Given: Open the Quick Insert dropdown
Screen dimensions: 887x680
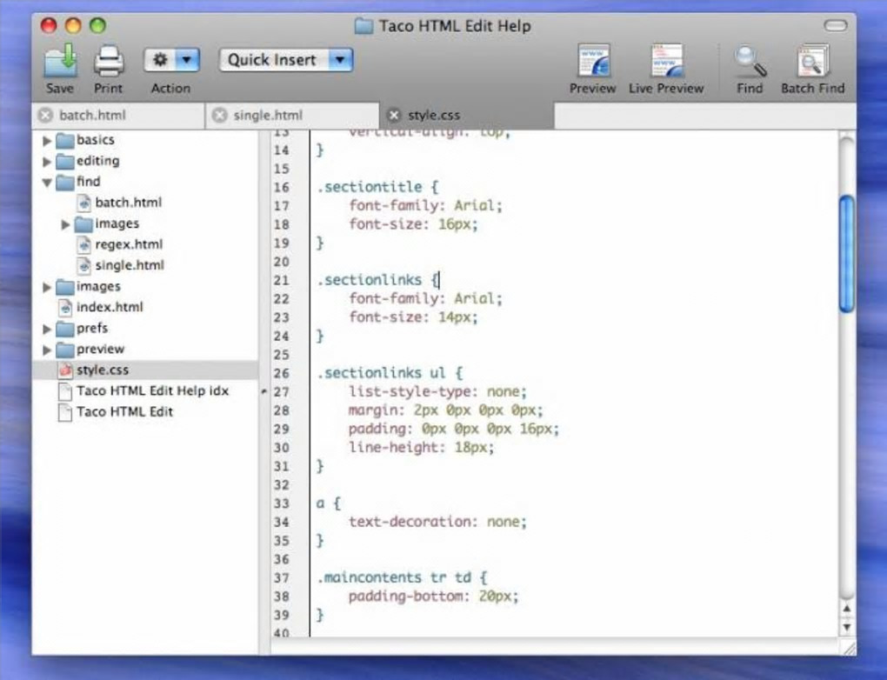Looking at the screenshot, I should coord(285,60).
